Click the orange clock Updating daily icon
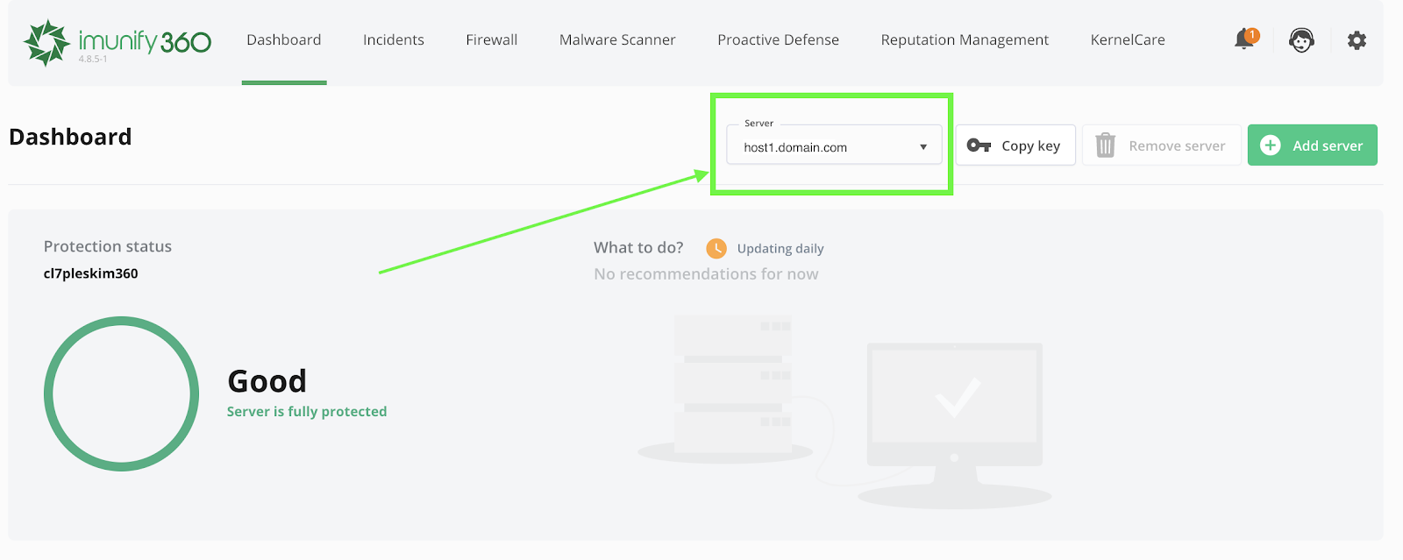 [x=716, y=248]
